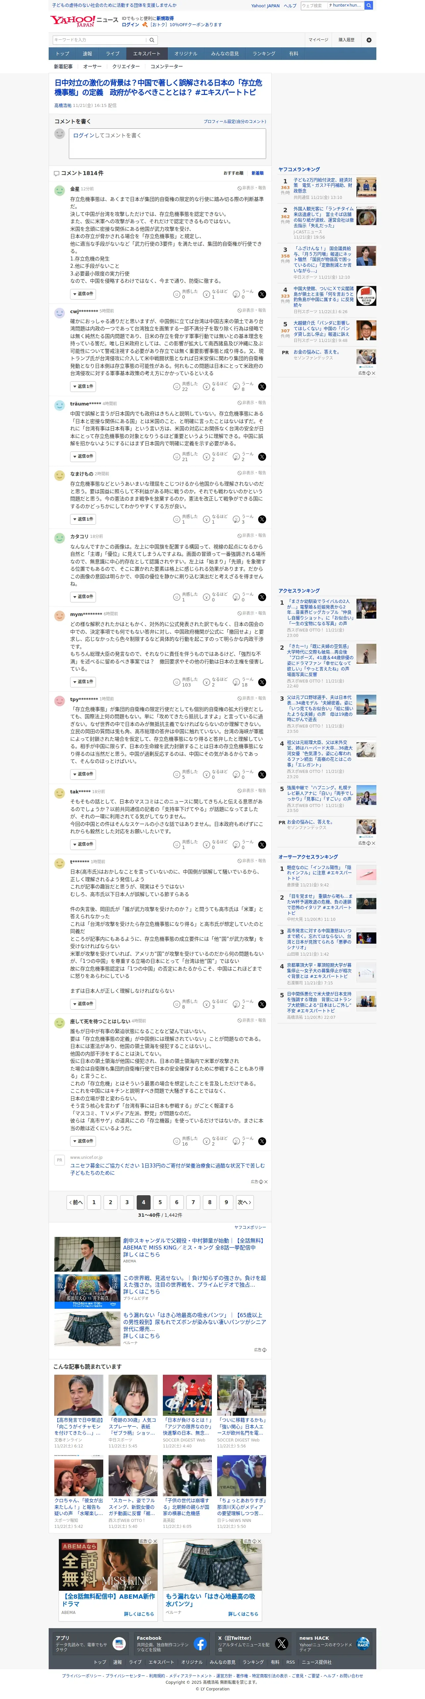Click the ヘルプ link at top
This screenshot has width=425, height=1699.
pyautogui.click(x=290, y=5)
